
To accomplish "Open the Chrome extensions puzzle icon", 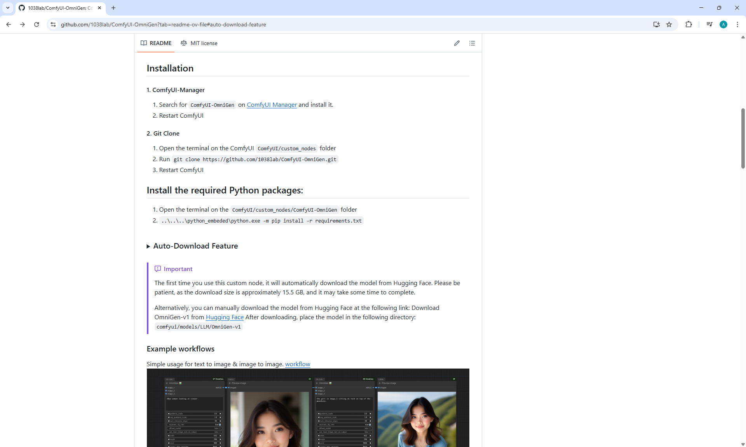I will (x=688, y=24).
